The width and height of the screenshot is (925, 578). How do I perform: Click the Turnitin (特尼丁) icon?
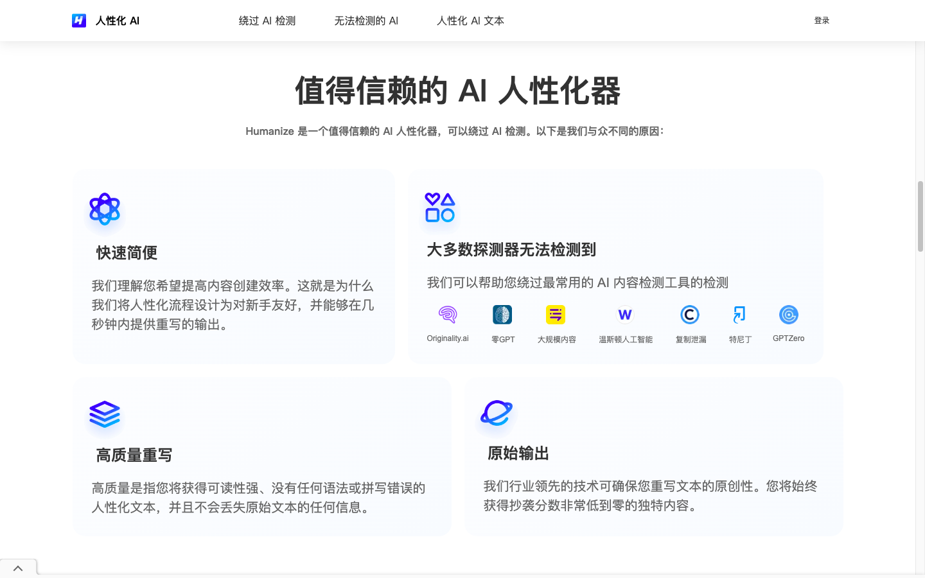pos(739,315)
